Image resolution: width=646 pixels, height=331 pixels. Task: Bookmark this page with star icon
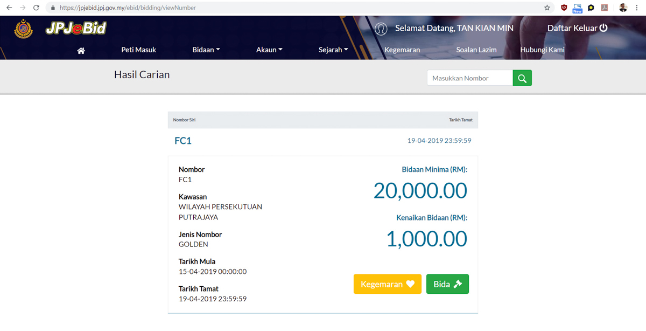[x=547, y=8]
